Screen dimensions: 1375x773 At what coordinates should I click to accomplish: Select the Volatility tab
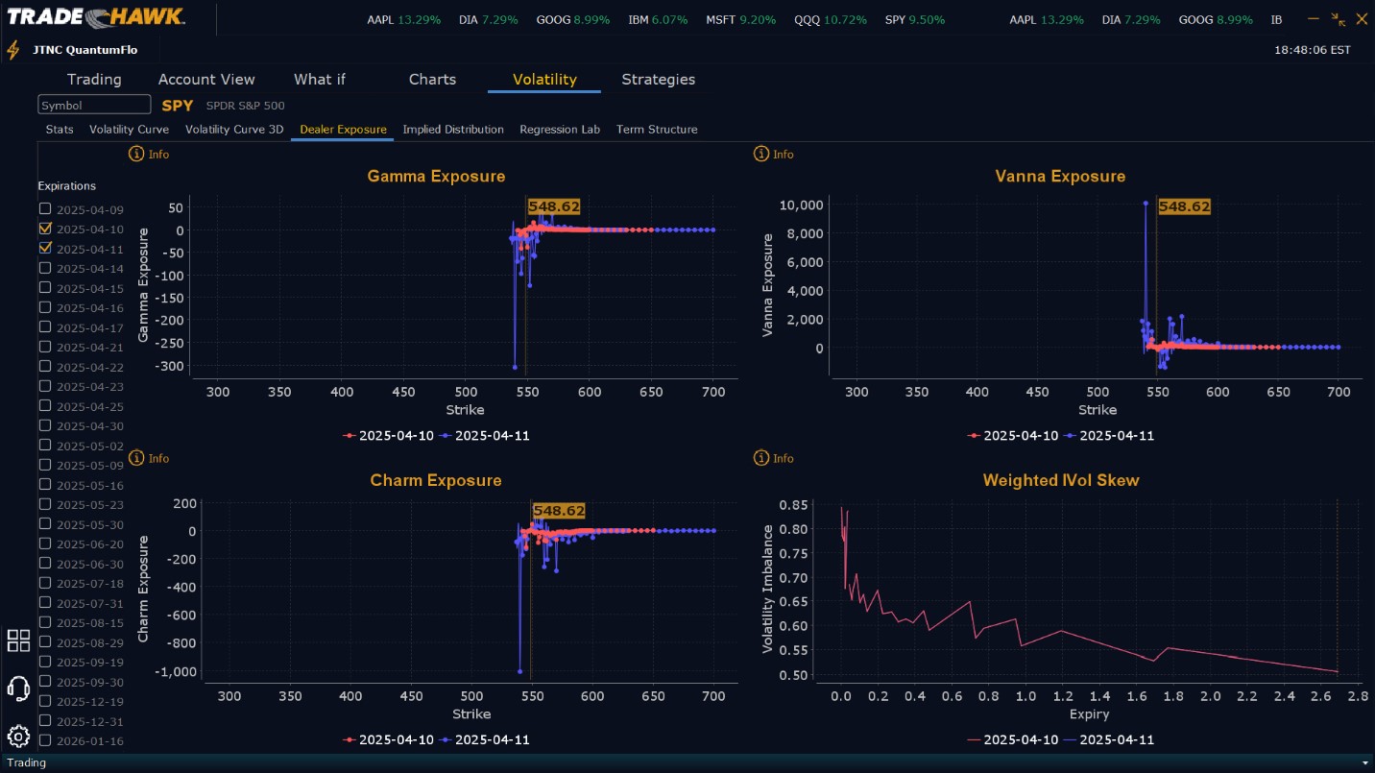click(544, 80)
